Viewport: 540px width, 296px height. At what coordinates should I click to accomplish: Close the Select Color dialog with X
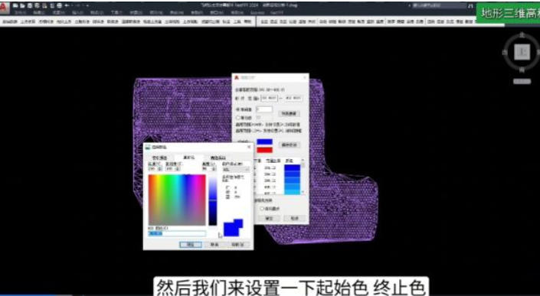(249, 147)
